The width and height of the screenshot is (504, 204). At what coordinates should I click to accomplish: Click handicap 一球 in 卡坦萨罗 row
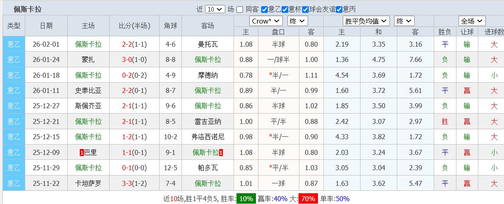pos(278,183)
